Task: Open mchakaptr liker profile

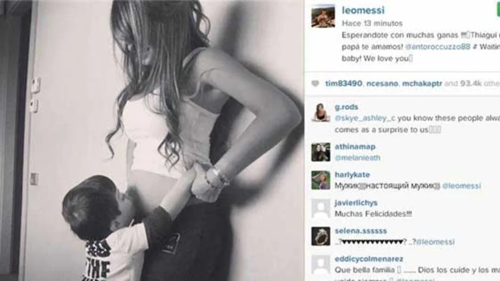Action: tap(422, 83)
